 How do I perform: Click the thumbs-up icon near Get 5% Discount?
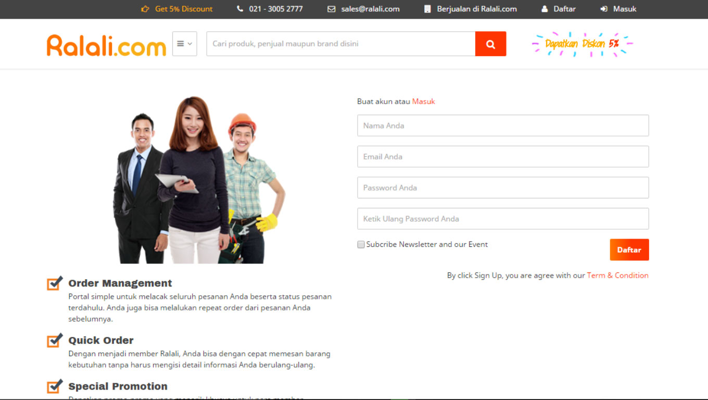tap(143, 9)
